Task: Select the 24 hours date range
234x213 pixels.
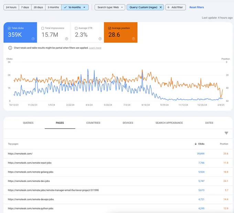Action: point(11,7)
